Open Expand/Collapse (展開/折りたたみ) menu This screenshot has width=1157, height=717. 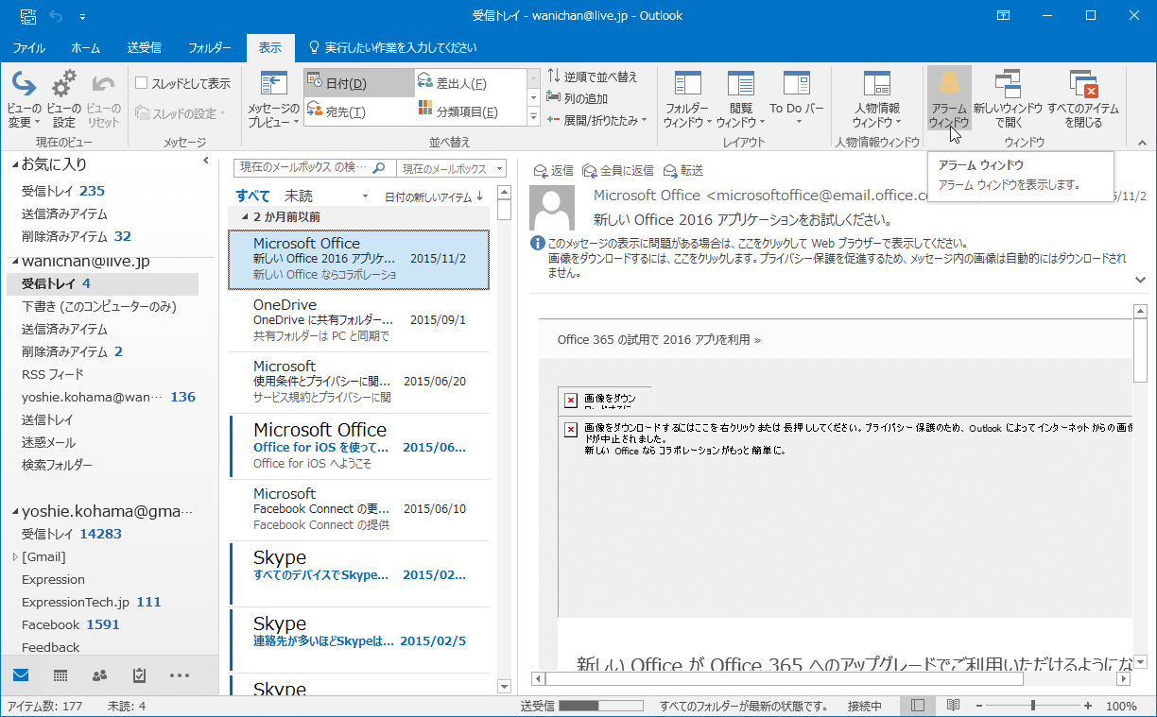pyautogui.click(x=596, y=120)
